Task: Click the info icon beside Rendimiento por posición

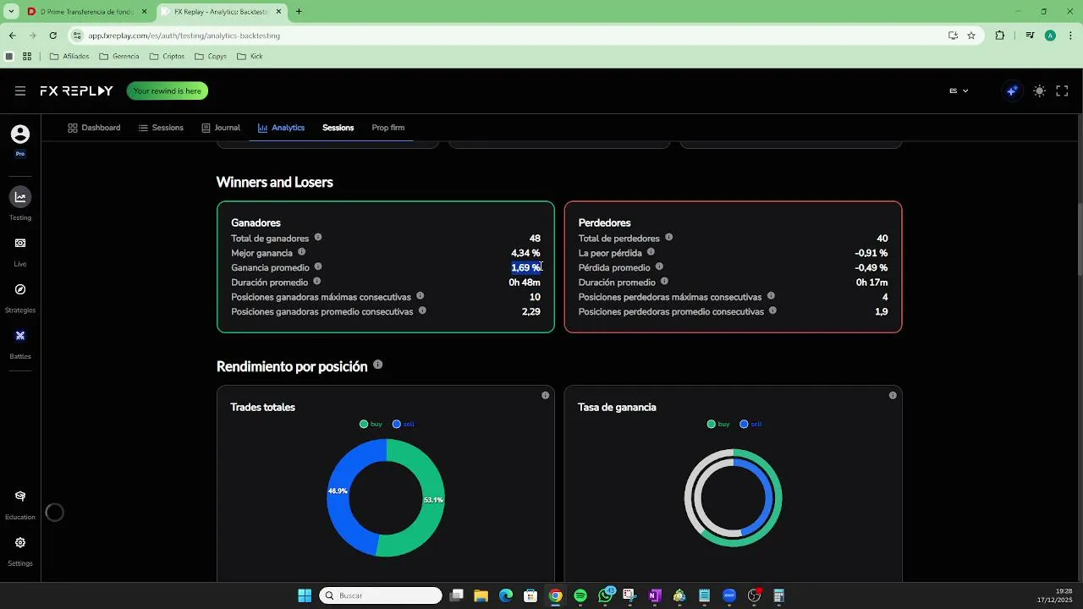Action: click(x=377, y=365)
